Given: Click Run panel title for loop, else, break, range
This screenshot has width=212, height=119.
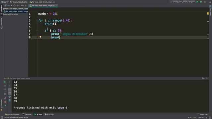Looking at the screenshot, I should [x=20, y=78].
